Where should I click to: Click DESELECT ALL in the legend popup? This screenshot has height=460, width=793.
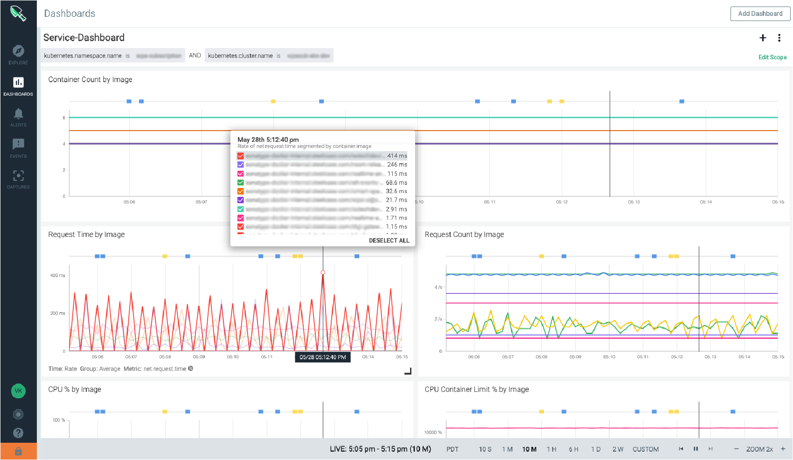pyautogui.click(x=389, y=240)
